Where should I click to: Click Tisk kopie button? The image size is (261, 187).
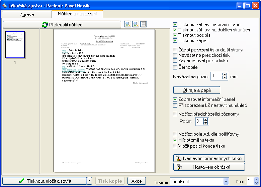(x=110, y=181)
